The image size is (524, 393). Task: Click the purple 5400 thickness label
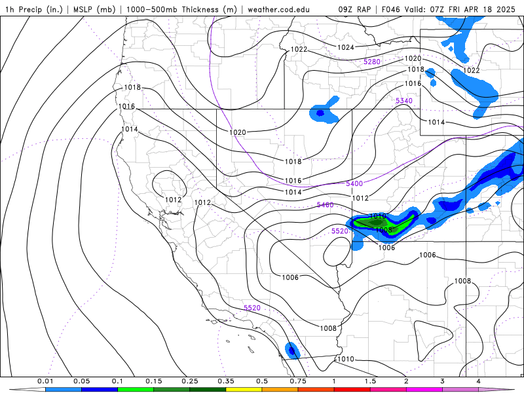tap(354, 183)
